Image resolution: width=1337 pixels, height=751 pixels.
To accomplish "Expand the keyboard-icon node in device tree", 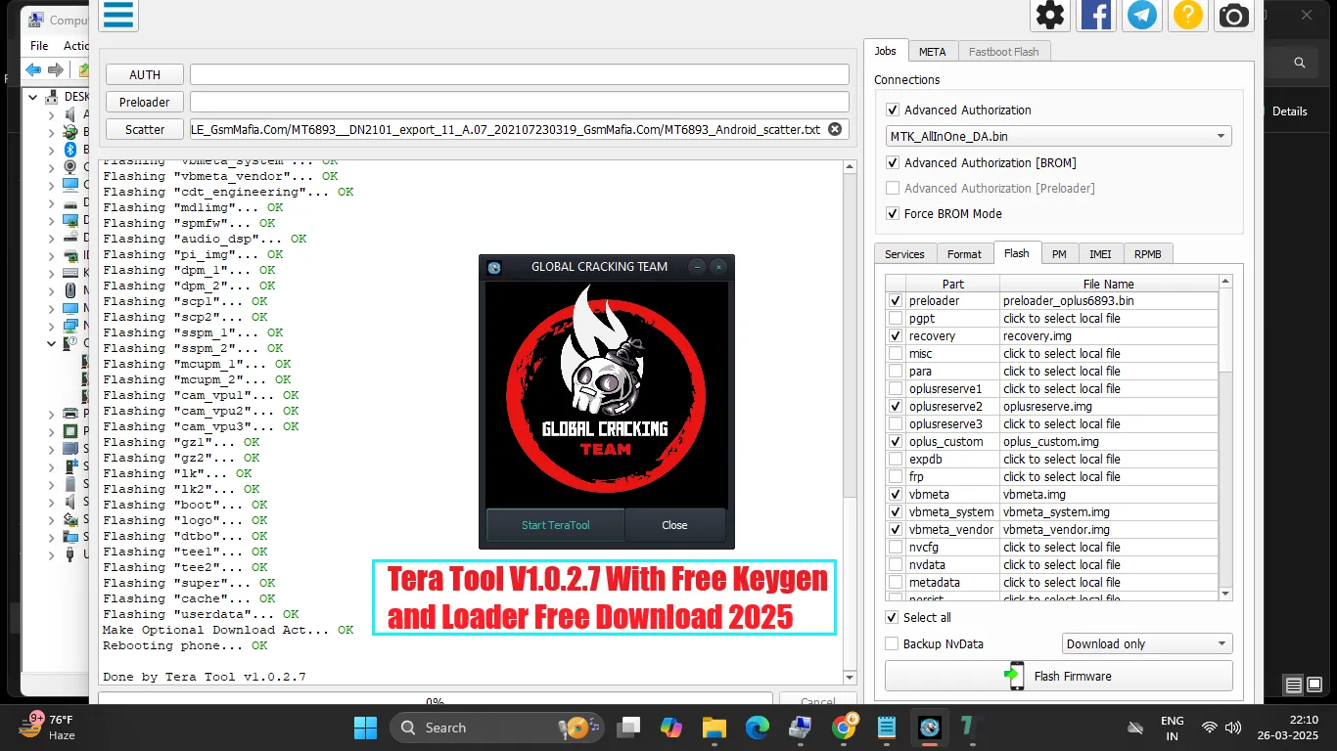I will coord(52,273).
